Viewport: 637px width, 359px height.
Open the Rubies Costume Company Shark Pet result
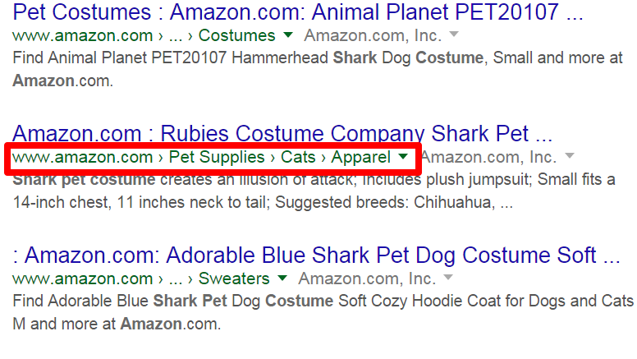[x=282, y=134]
